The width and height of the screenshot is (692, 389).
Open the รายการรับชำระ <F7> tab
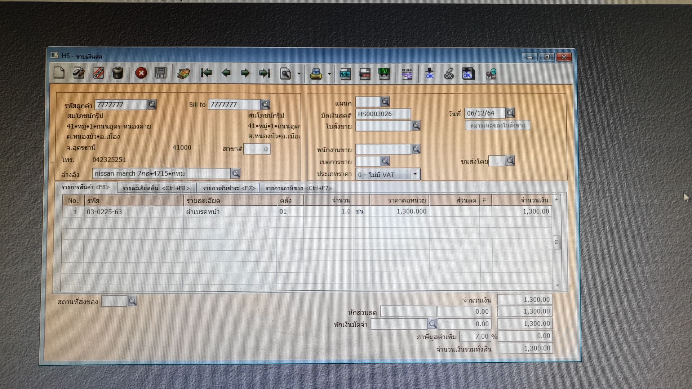[229, 188]
